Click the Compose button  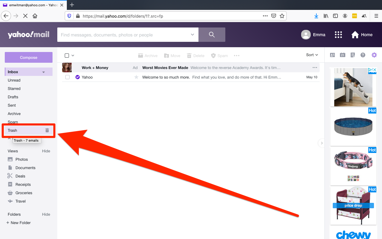(x=29, y=58)
